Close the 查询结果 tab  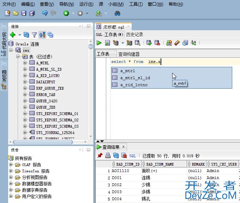click(124, 147)
